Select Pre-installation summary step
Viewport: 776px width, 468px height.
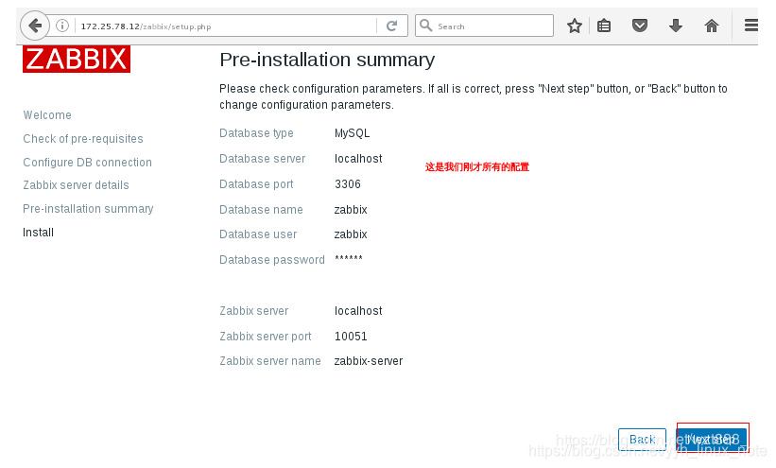88,209
